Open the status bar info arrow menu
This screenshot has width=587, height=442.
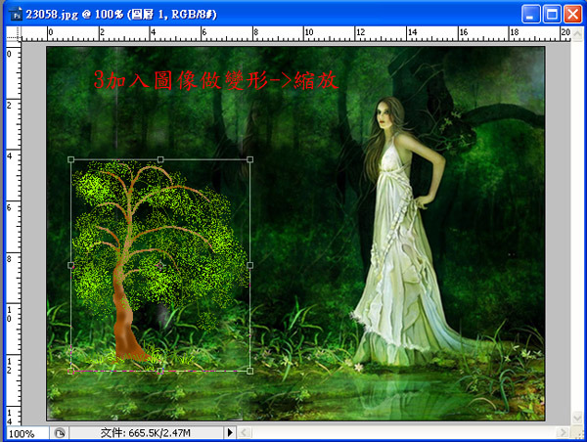tap(230, 433)
